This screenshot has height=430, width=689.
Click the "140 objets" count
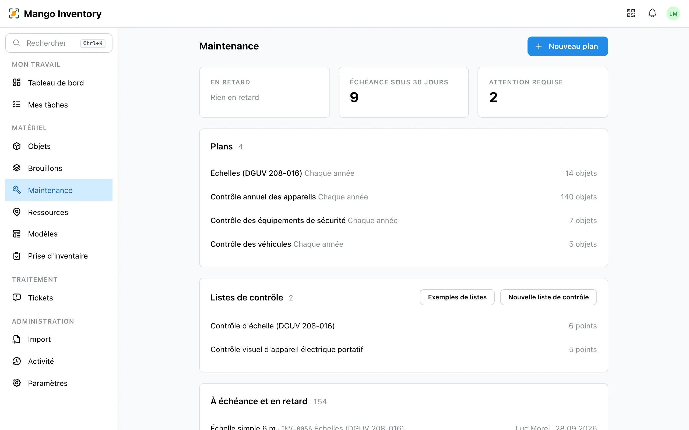[x=579, y=197]
